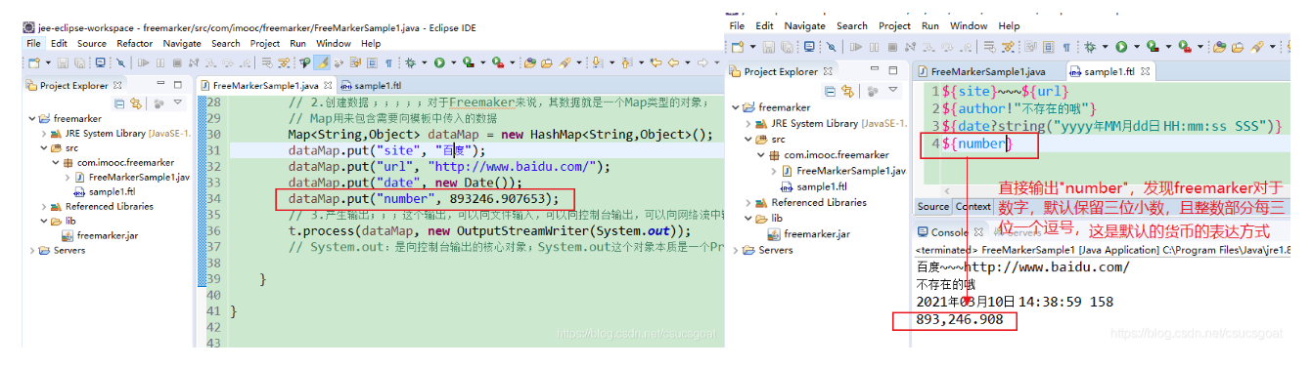Screen dimensions: 1312x368
Task: Open Run dropdown arrow in left toolbar
Action: coord(454,62)
